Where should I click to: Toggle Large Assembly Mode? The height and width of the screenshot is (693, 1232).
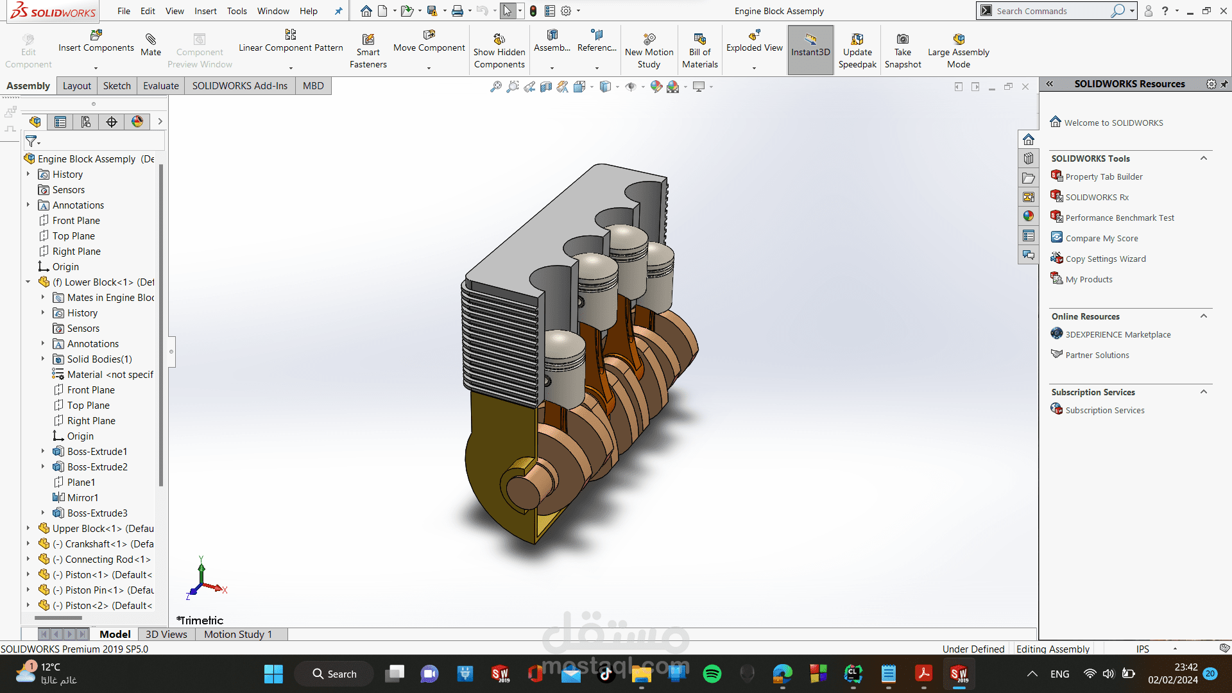(959, 51)
